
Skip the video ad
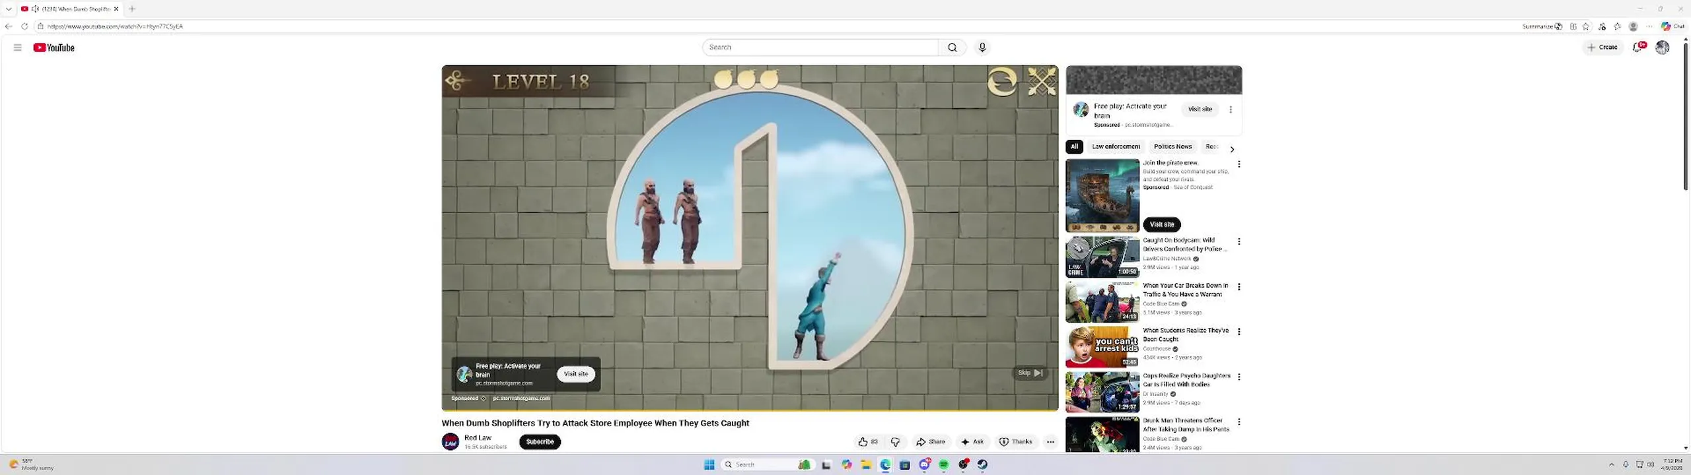[1030, 373]
